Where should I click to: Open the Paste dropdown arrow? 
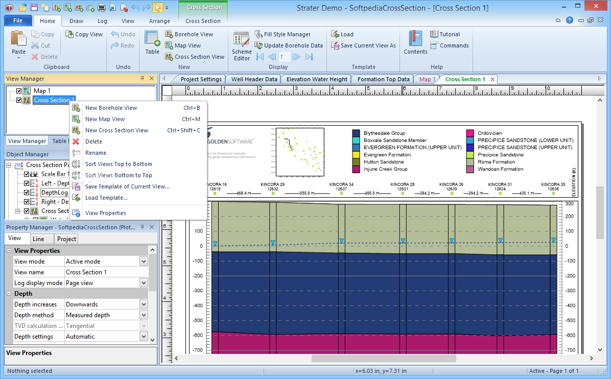click(x=18, y=58)
